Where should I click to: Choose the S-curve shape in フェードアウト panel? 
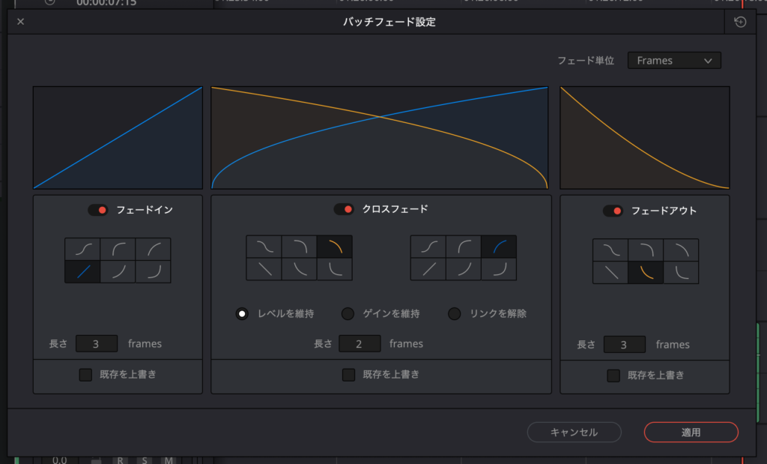pyautogui.click(x=610, y=250)
